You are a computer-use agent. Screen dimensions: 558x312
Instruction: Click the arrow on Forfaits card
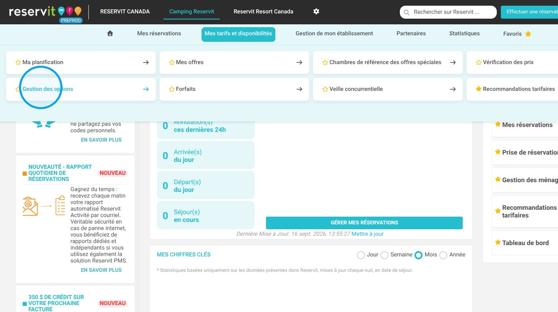[299, 89]
